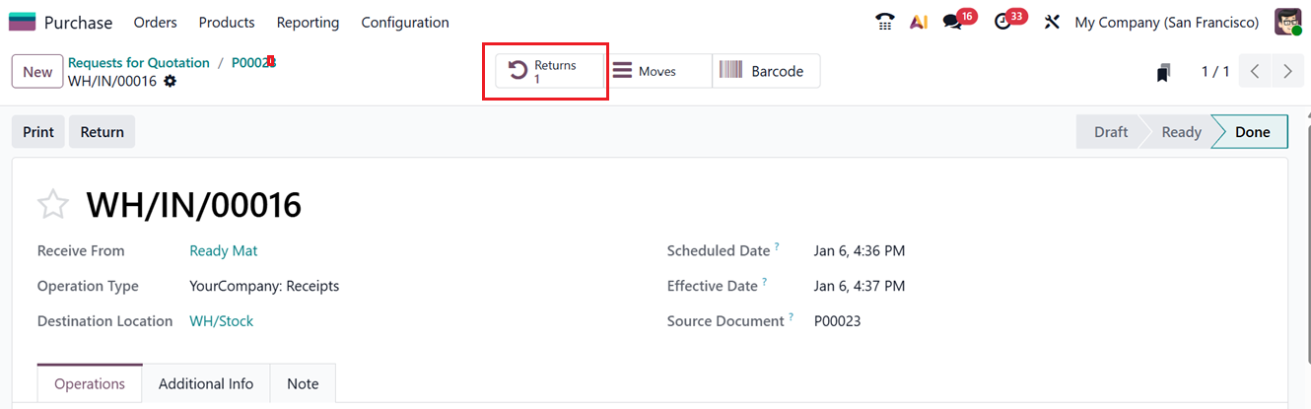The image size is (1311, 409).
Task: Open the user avatar menu
Action: tap(1288, 22)
